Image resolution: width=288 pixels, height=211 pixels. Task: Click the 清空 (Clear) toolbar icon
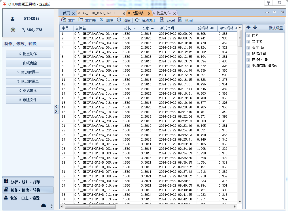(119, 20)
